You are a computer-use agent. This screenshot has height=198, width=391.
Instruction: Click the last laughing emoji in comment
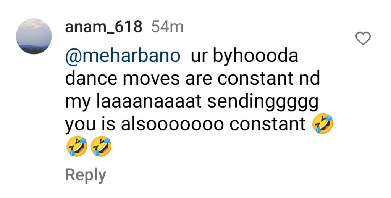tap(101, 146)
